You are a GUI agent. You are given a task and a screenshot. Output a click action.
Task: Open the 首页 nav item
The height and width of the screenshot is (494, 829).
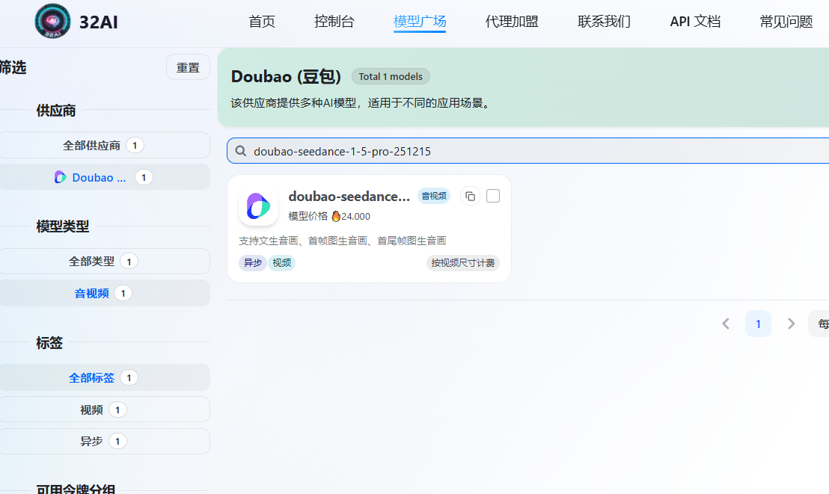point(262,22)
